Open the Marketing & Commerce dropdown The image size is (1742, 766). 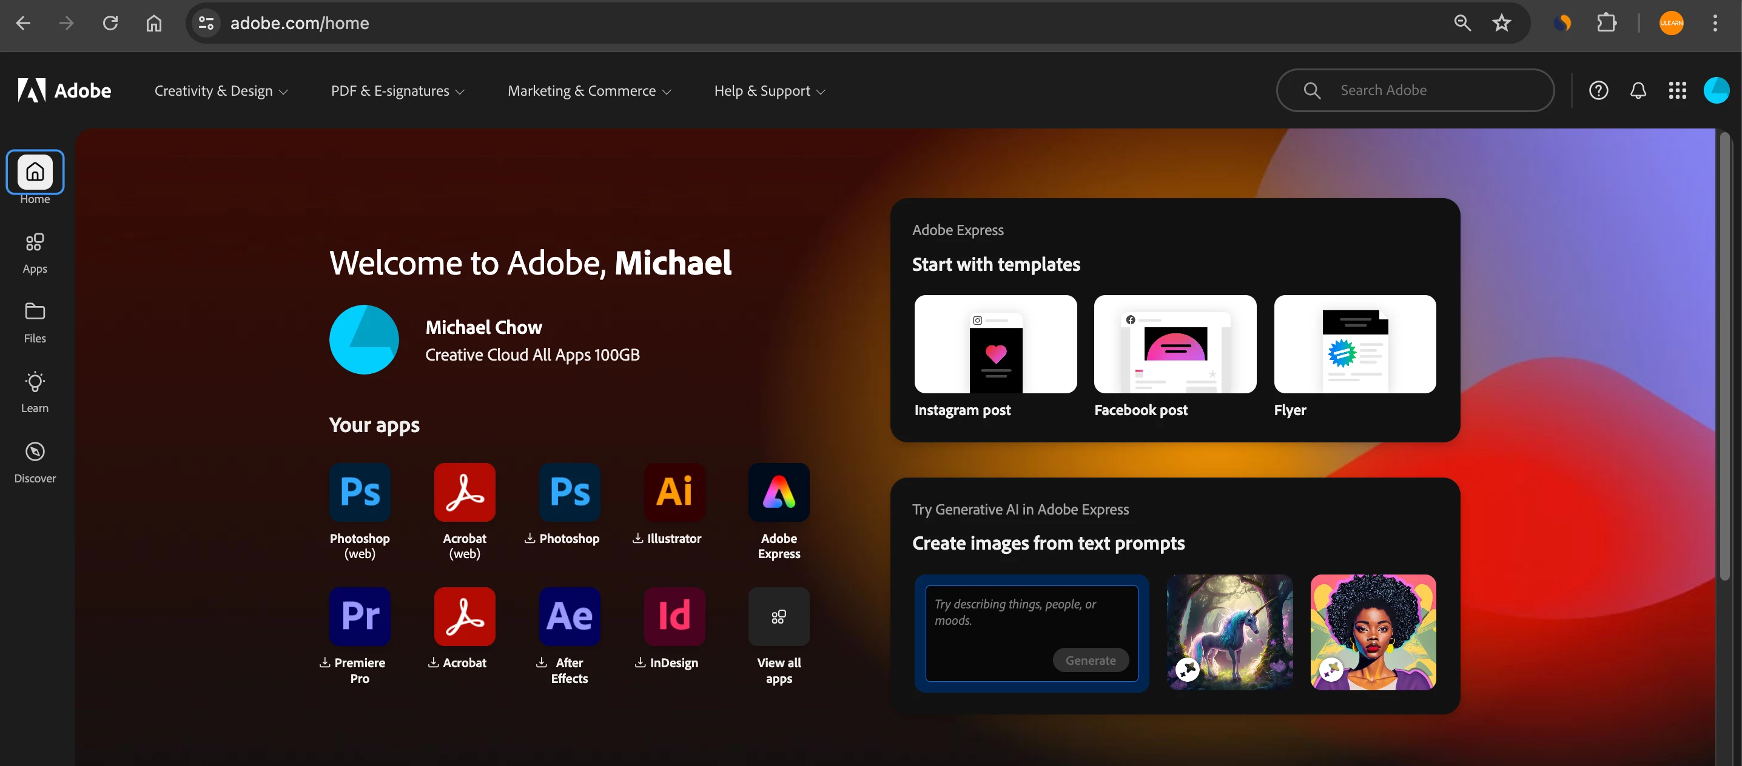click(589, 90)
